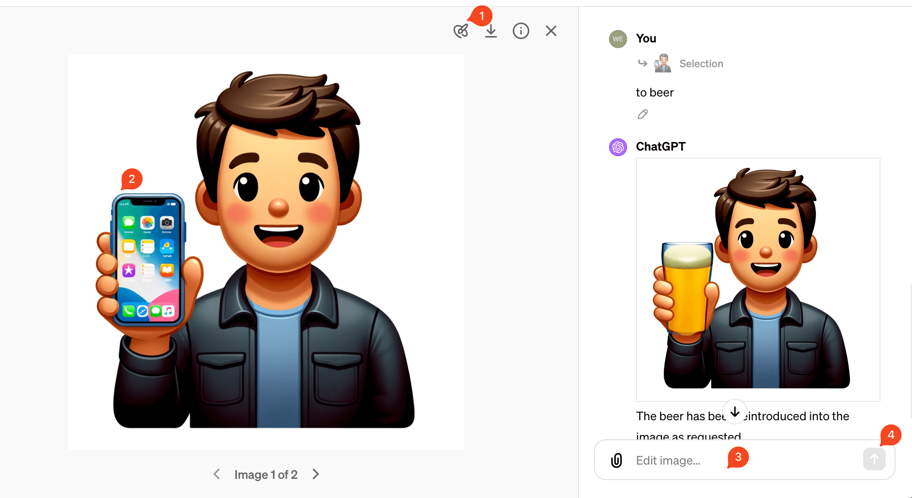Screen dimensions: 912x498
Task: Click the paperclip attach file icon
Action: 617,460
